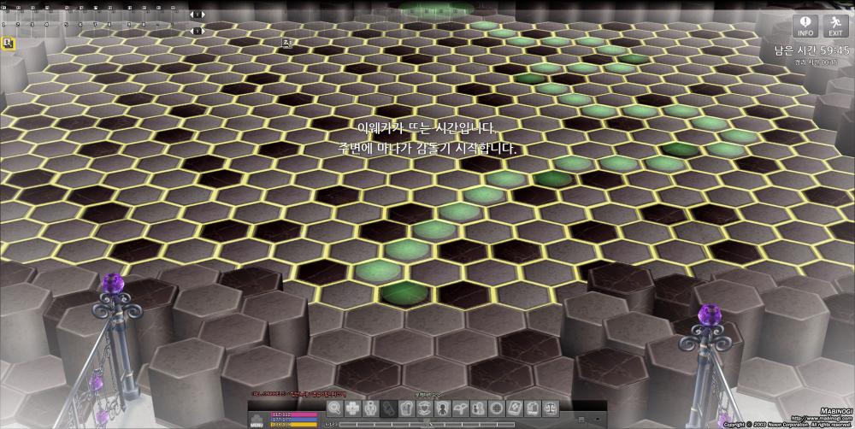Image resolution: width=855 pixels, height=429 pixels.
Task: Click the shield with person icon
Action: [442, 408]
